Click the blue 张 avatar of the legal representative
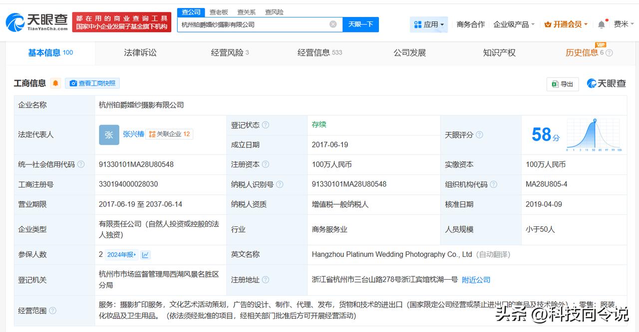The width and height of the screenshot is (639, 332). pyautogui.click(x=109, y=135)
